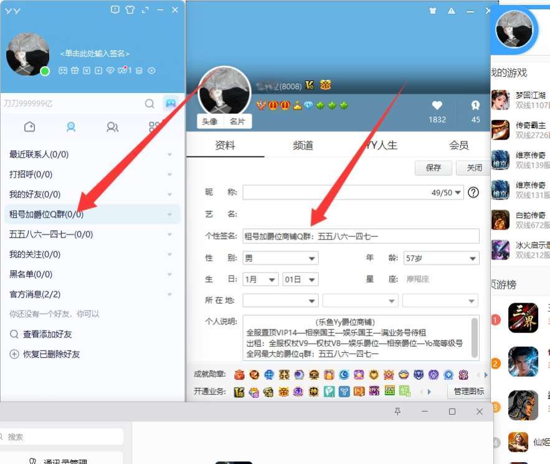Open game center via the blue gamepad icon

[171, 104]
